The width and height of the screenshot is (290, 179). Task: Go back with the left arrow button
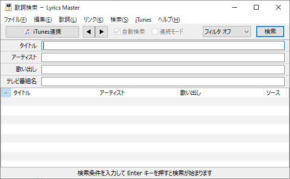(89, 32)
